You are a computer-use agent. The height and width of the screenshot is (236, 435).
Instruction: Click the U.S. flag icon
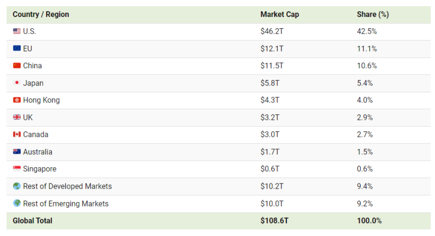(x=17, y=31)
